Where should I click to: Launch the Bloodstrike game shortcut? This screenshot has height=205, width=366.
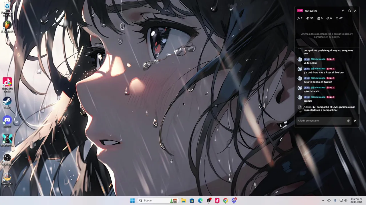[7, 141]
